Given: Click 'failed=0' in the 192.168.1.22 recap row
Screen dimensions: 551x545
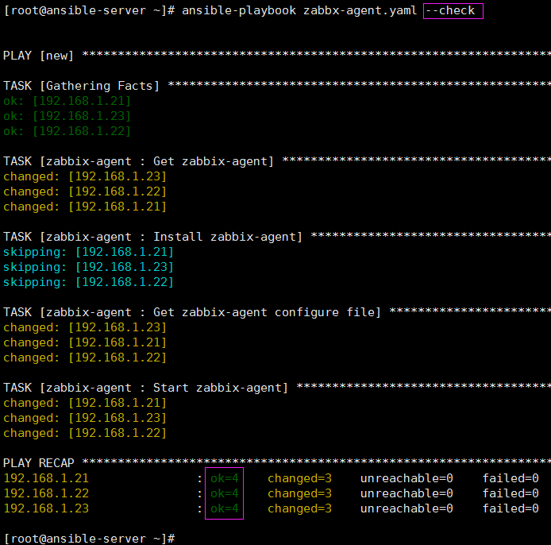Looking at the screenshot, I should coord(511,493).
